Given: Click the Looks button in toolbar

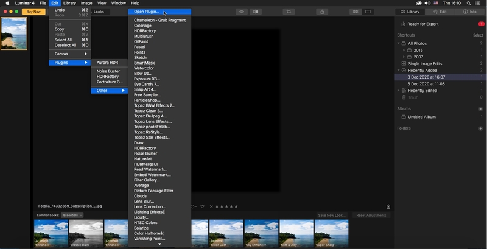Looking at the screenshot, I should (x=99, y=12).
